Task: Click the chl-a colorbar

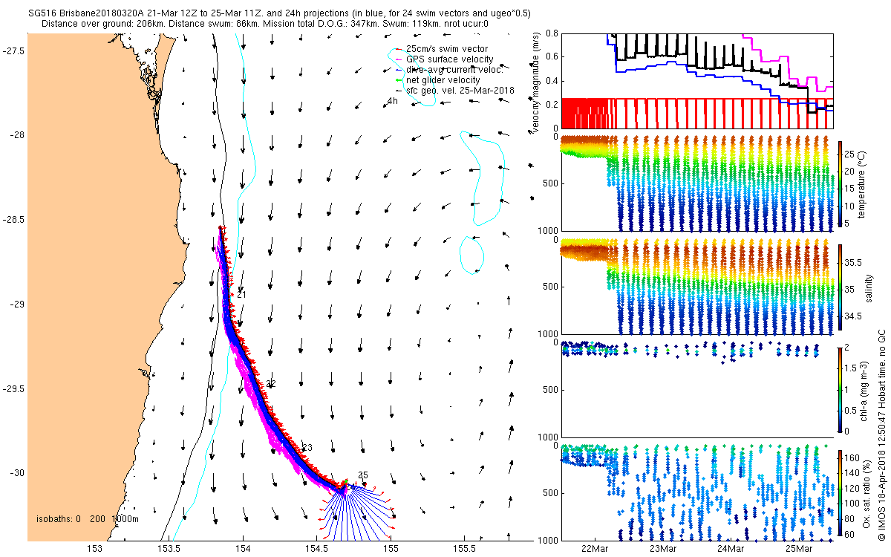Action: [839, 388]
